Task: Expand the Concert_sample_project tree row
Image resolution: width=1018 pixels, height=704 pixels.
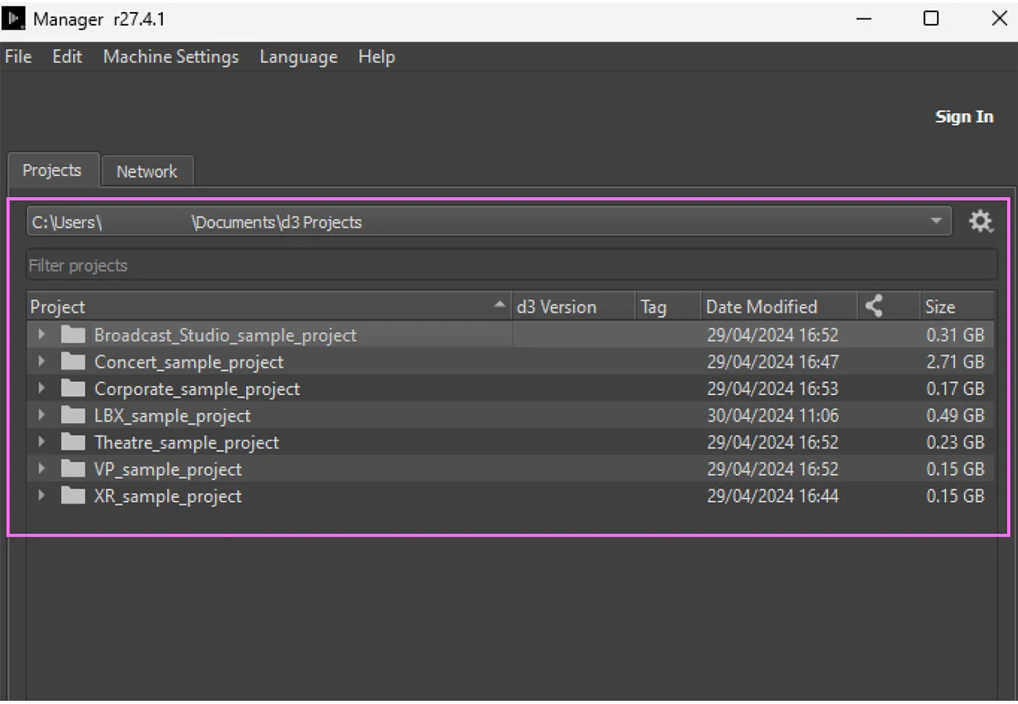Action: tap(42, 361)
